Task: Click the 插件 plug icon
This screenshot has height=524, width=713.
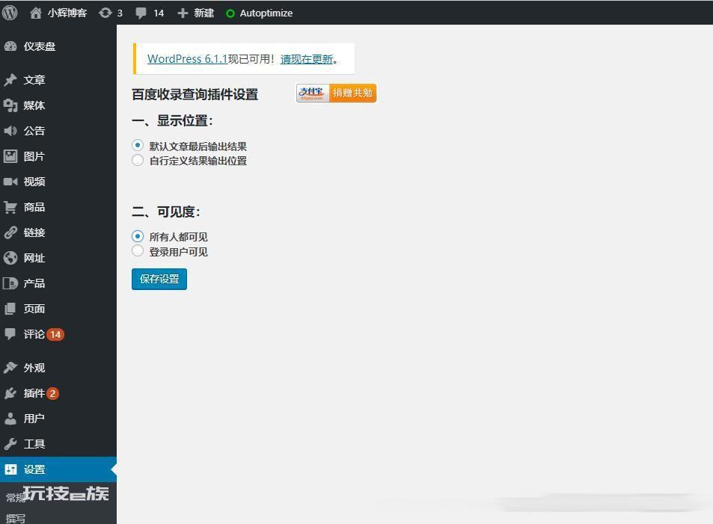Action: click(x=10, y=393)
